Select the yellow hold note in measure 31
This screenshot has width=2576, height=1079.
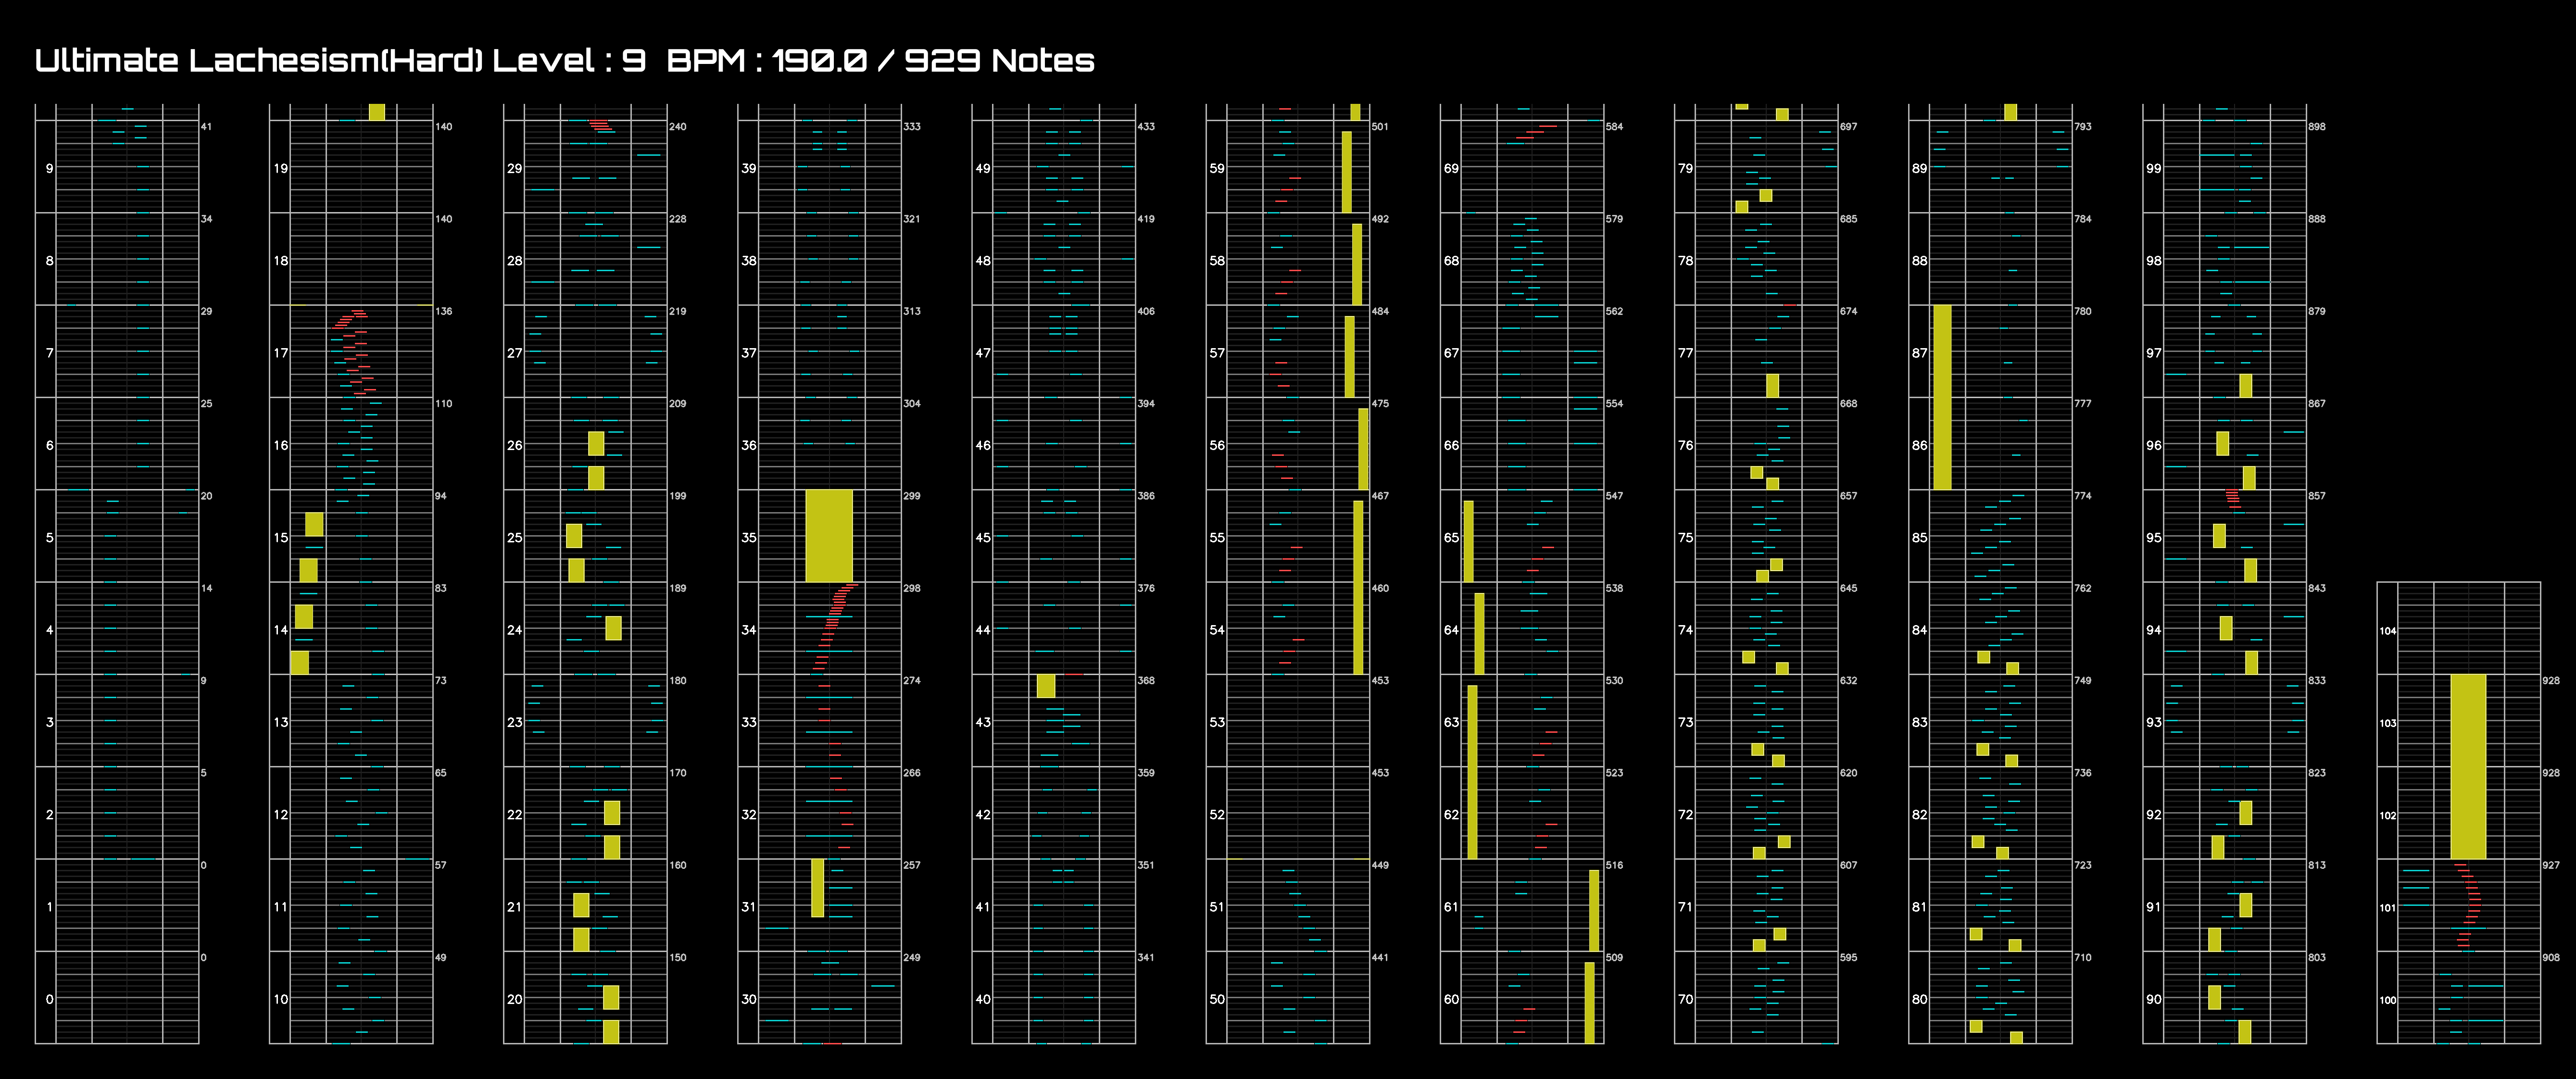pos(817,888)
